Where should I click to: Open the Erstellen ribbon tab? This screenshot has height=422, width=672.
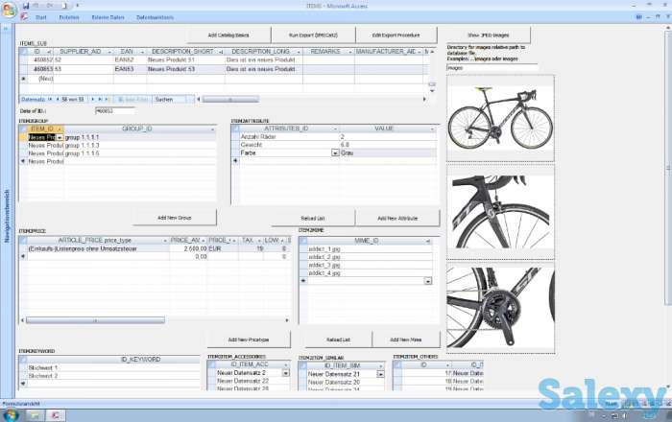(69, 17)
